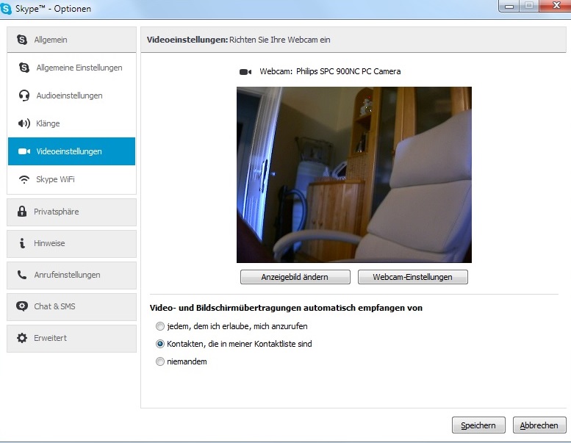Image resolution: width=571 pixels, height=443 pixels.
Task: Expand the Hinweise section
Action: point(71,243)
